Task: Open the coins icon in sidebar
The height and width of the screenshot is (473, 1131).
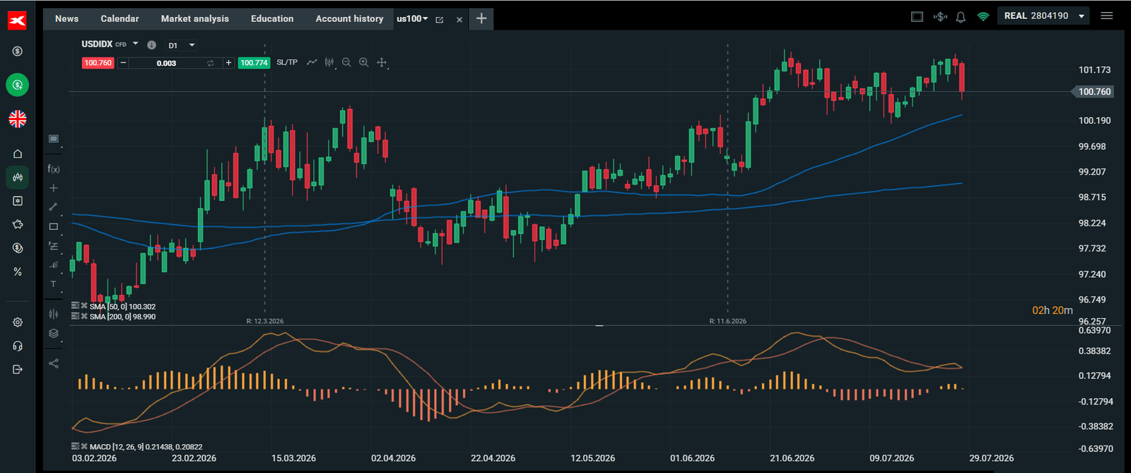Action: coord(18,248)
